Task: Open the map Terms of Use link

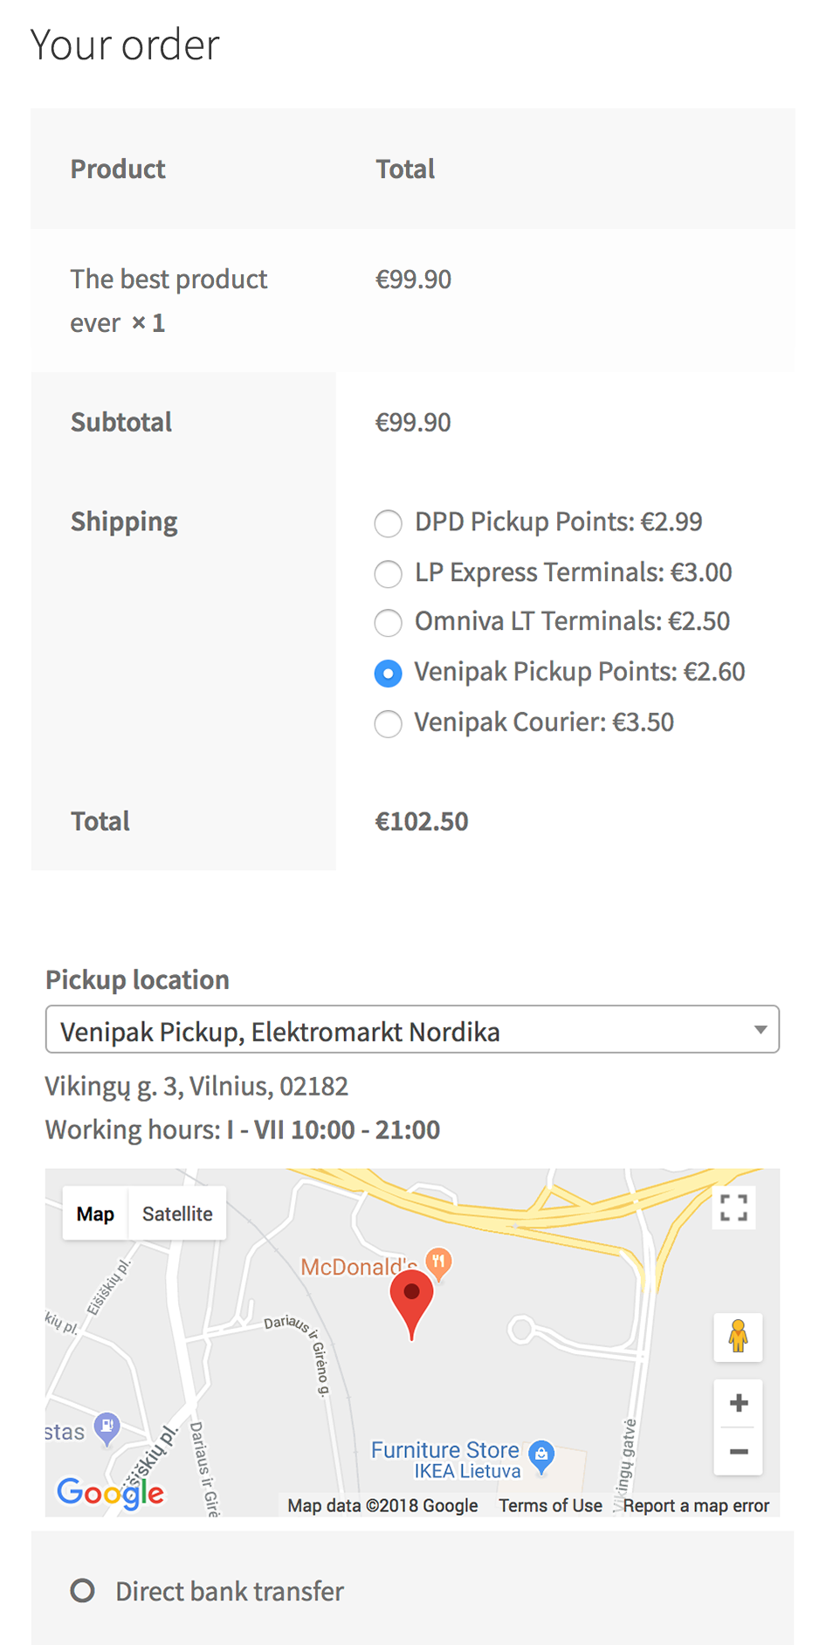Action: (550, 1505)
